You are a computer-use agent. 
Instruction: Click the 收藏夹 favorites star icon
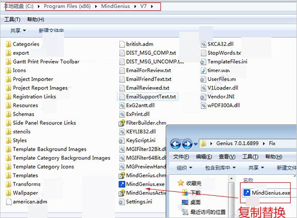(181, 183)
